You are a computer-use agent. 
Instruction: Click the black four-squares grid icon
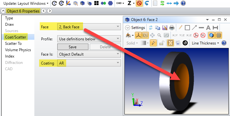click(96, 3)
